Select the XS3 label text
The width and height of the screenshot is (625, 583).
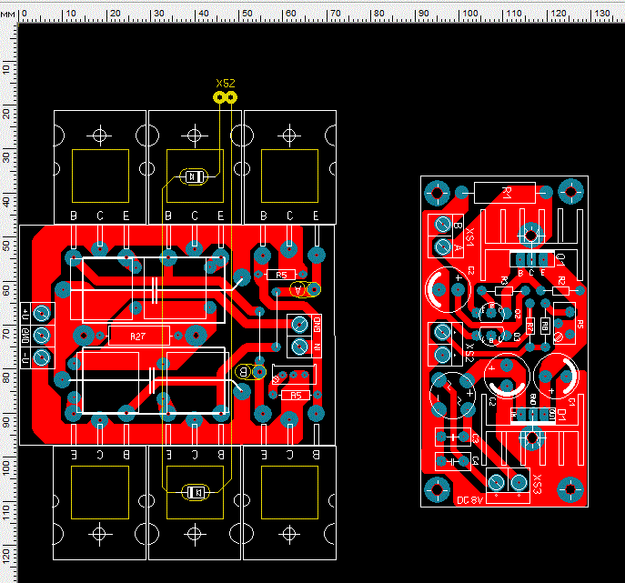click(x=538, y=484)
